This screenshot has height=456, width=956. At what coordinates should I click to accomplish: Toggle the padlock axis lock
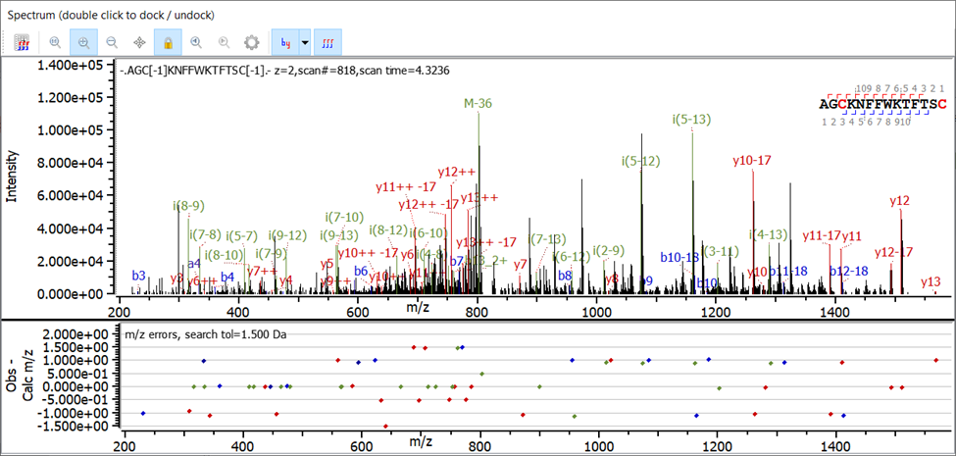168,43
